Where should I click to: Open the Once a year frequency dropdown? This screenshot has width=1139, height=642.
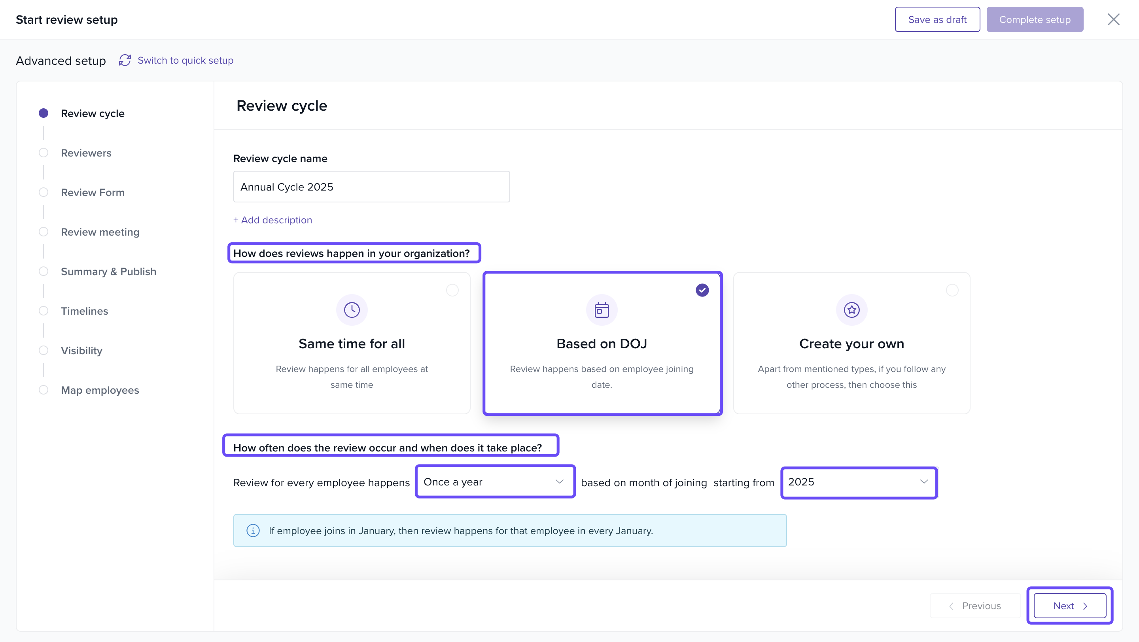click(x=494, y=481)
